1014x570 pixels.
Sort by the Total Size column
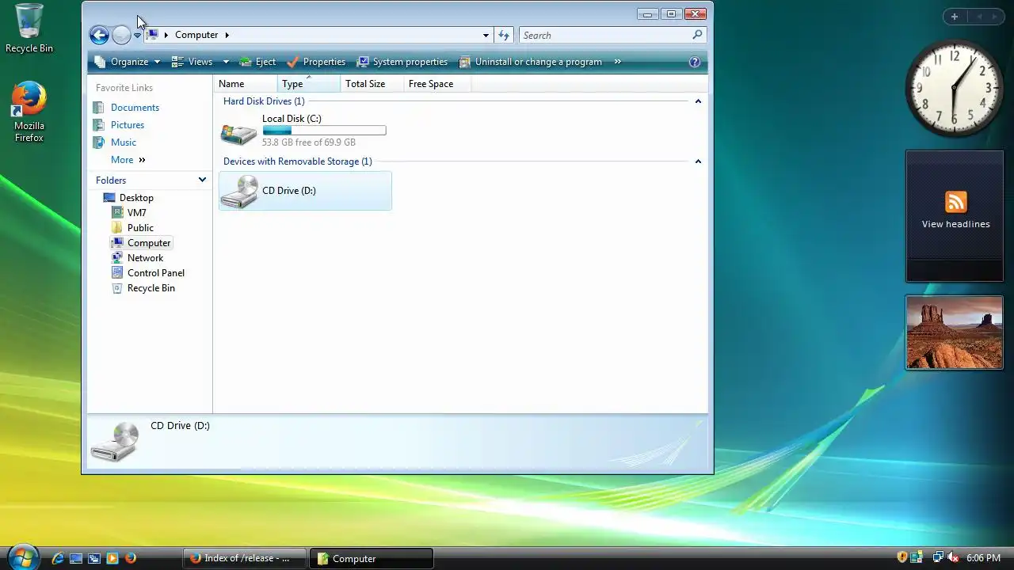(x=372, y=84)
